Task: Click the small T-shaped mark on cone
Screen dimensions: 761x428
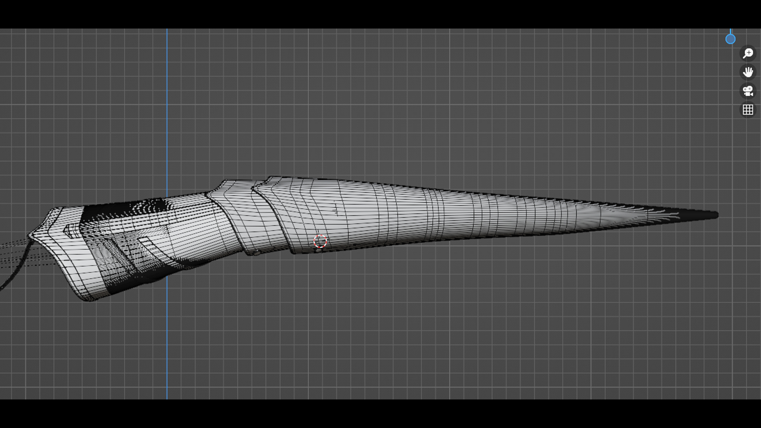Action: click(x=336, y=209)
